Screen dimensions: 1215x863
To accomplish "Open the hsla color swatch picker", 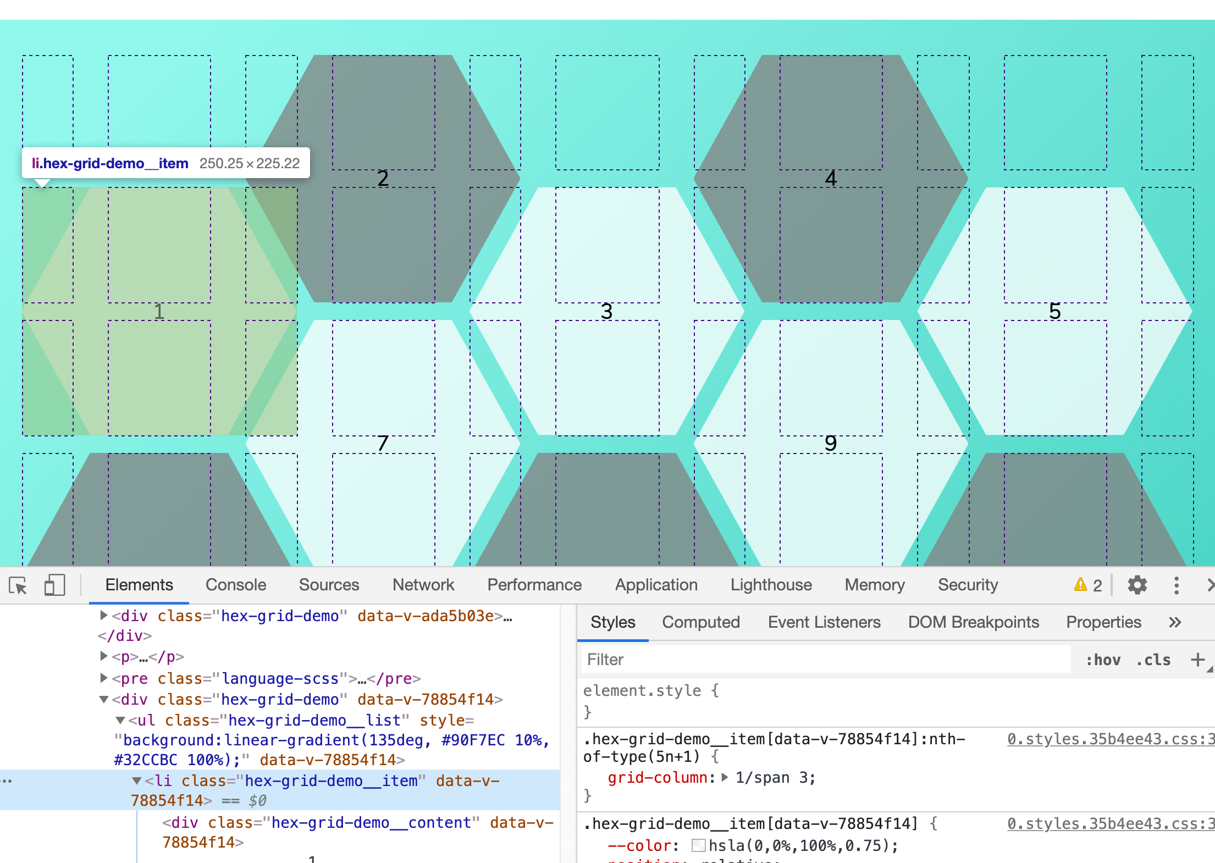I will [x=699, y=845].
